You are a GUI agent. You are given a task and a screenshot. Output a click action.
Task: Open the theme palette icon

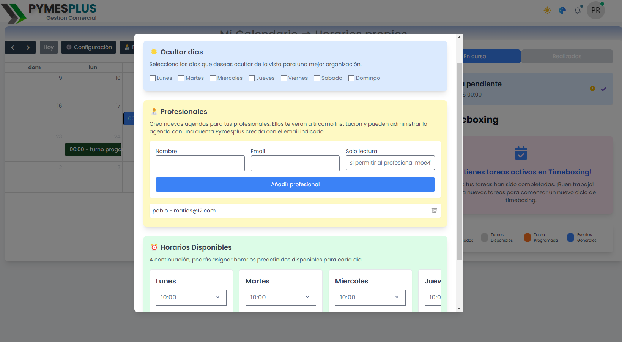pos(562,10)
